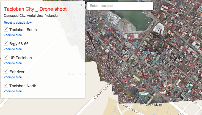Uncheck the Tacloban South layer checkbox
This screenshot has width=202, height=115.
6,29
